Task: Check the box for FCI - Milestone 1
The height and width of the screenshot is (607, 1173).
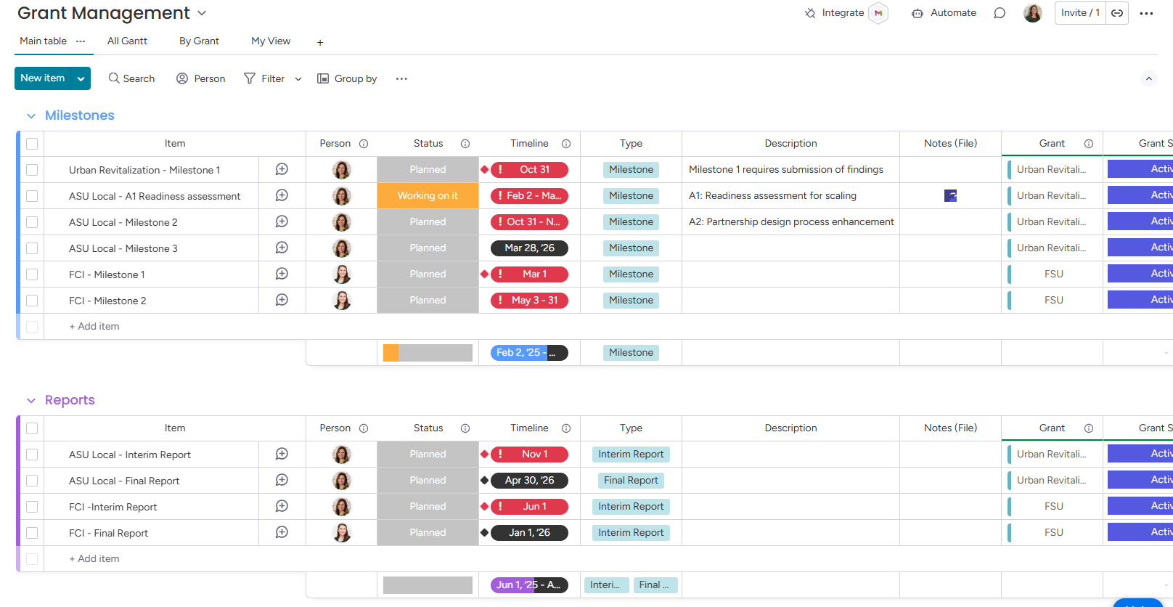Action: tap(32, 274)
